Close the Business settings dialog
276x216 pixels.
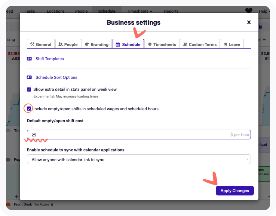pyautogui.click(x=249, y=22)
